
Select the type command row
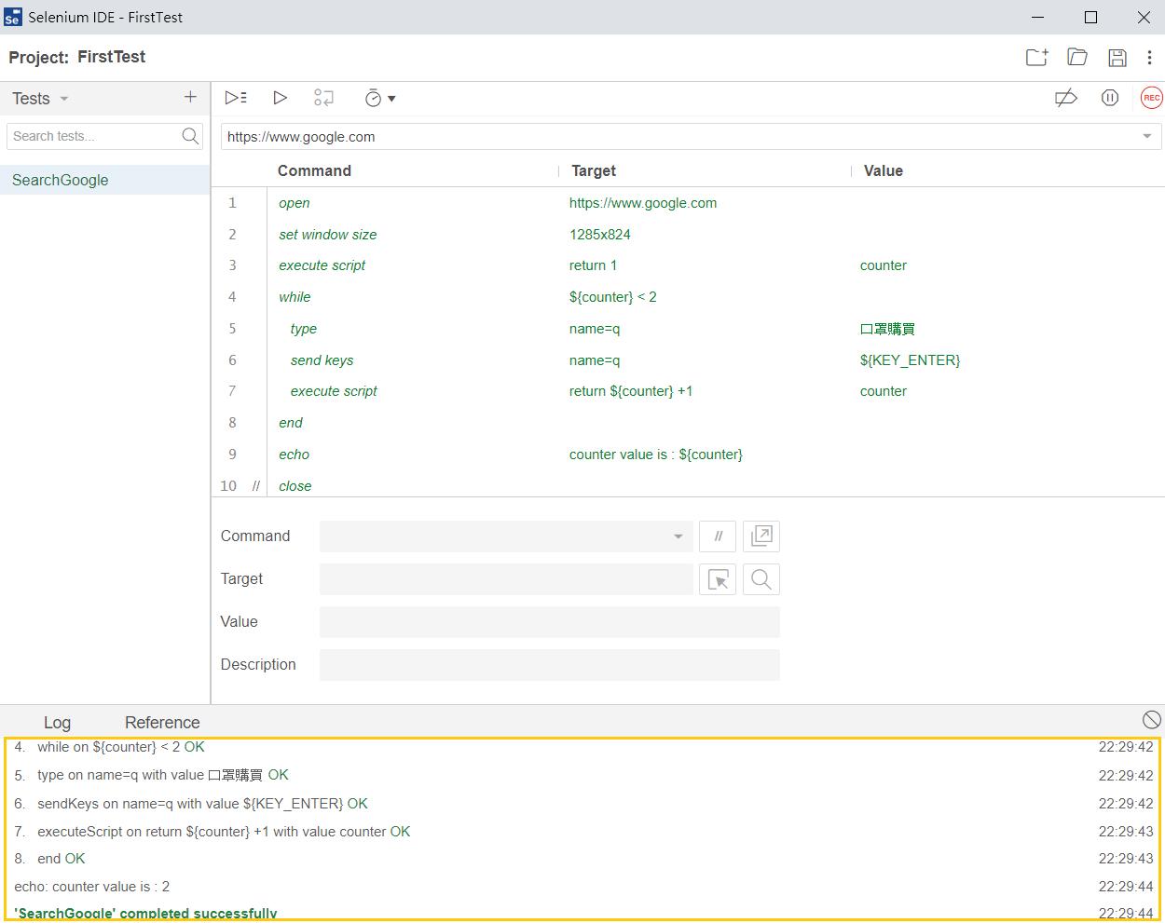pos(688,329)
